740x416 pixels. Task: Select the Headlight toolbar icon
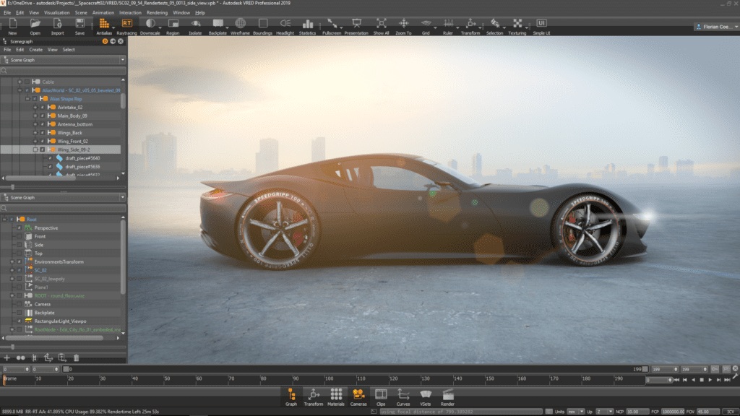point(285,27)
